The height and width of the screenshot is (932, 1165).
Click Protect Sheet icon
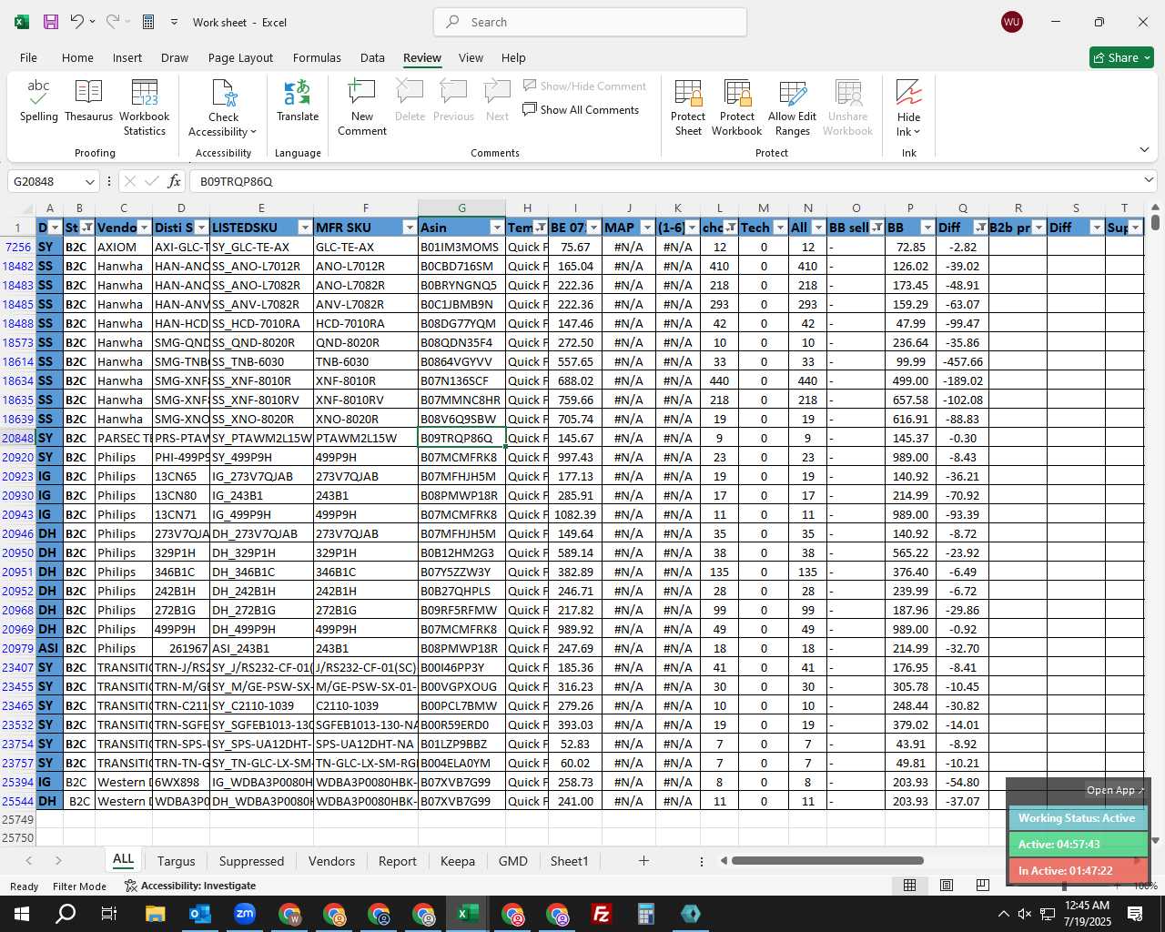[x=688, y=107]
